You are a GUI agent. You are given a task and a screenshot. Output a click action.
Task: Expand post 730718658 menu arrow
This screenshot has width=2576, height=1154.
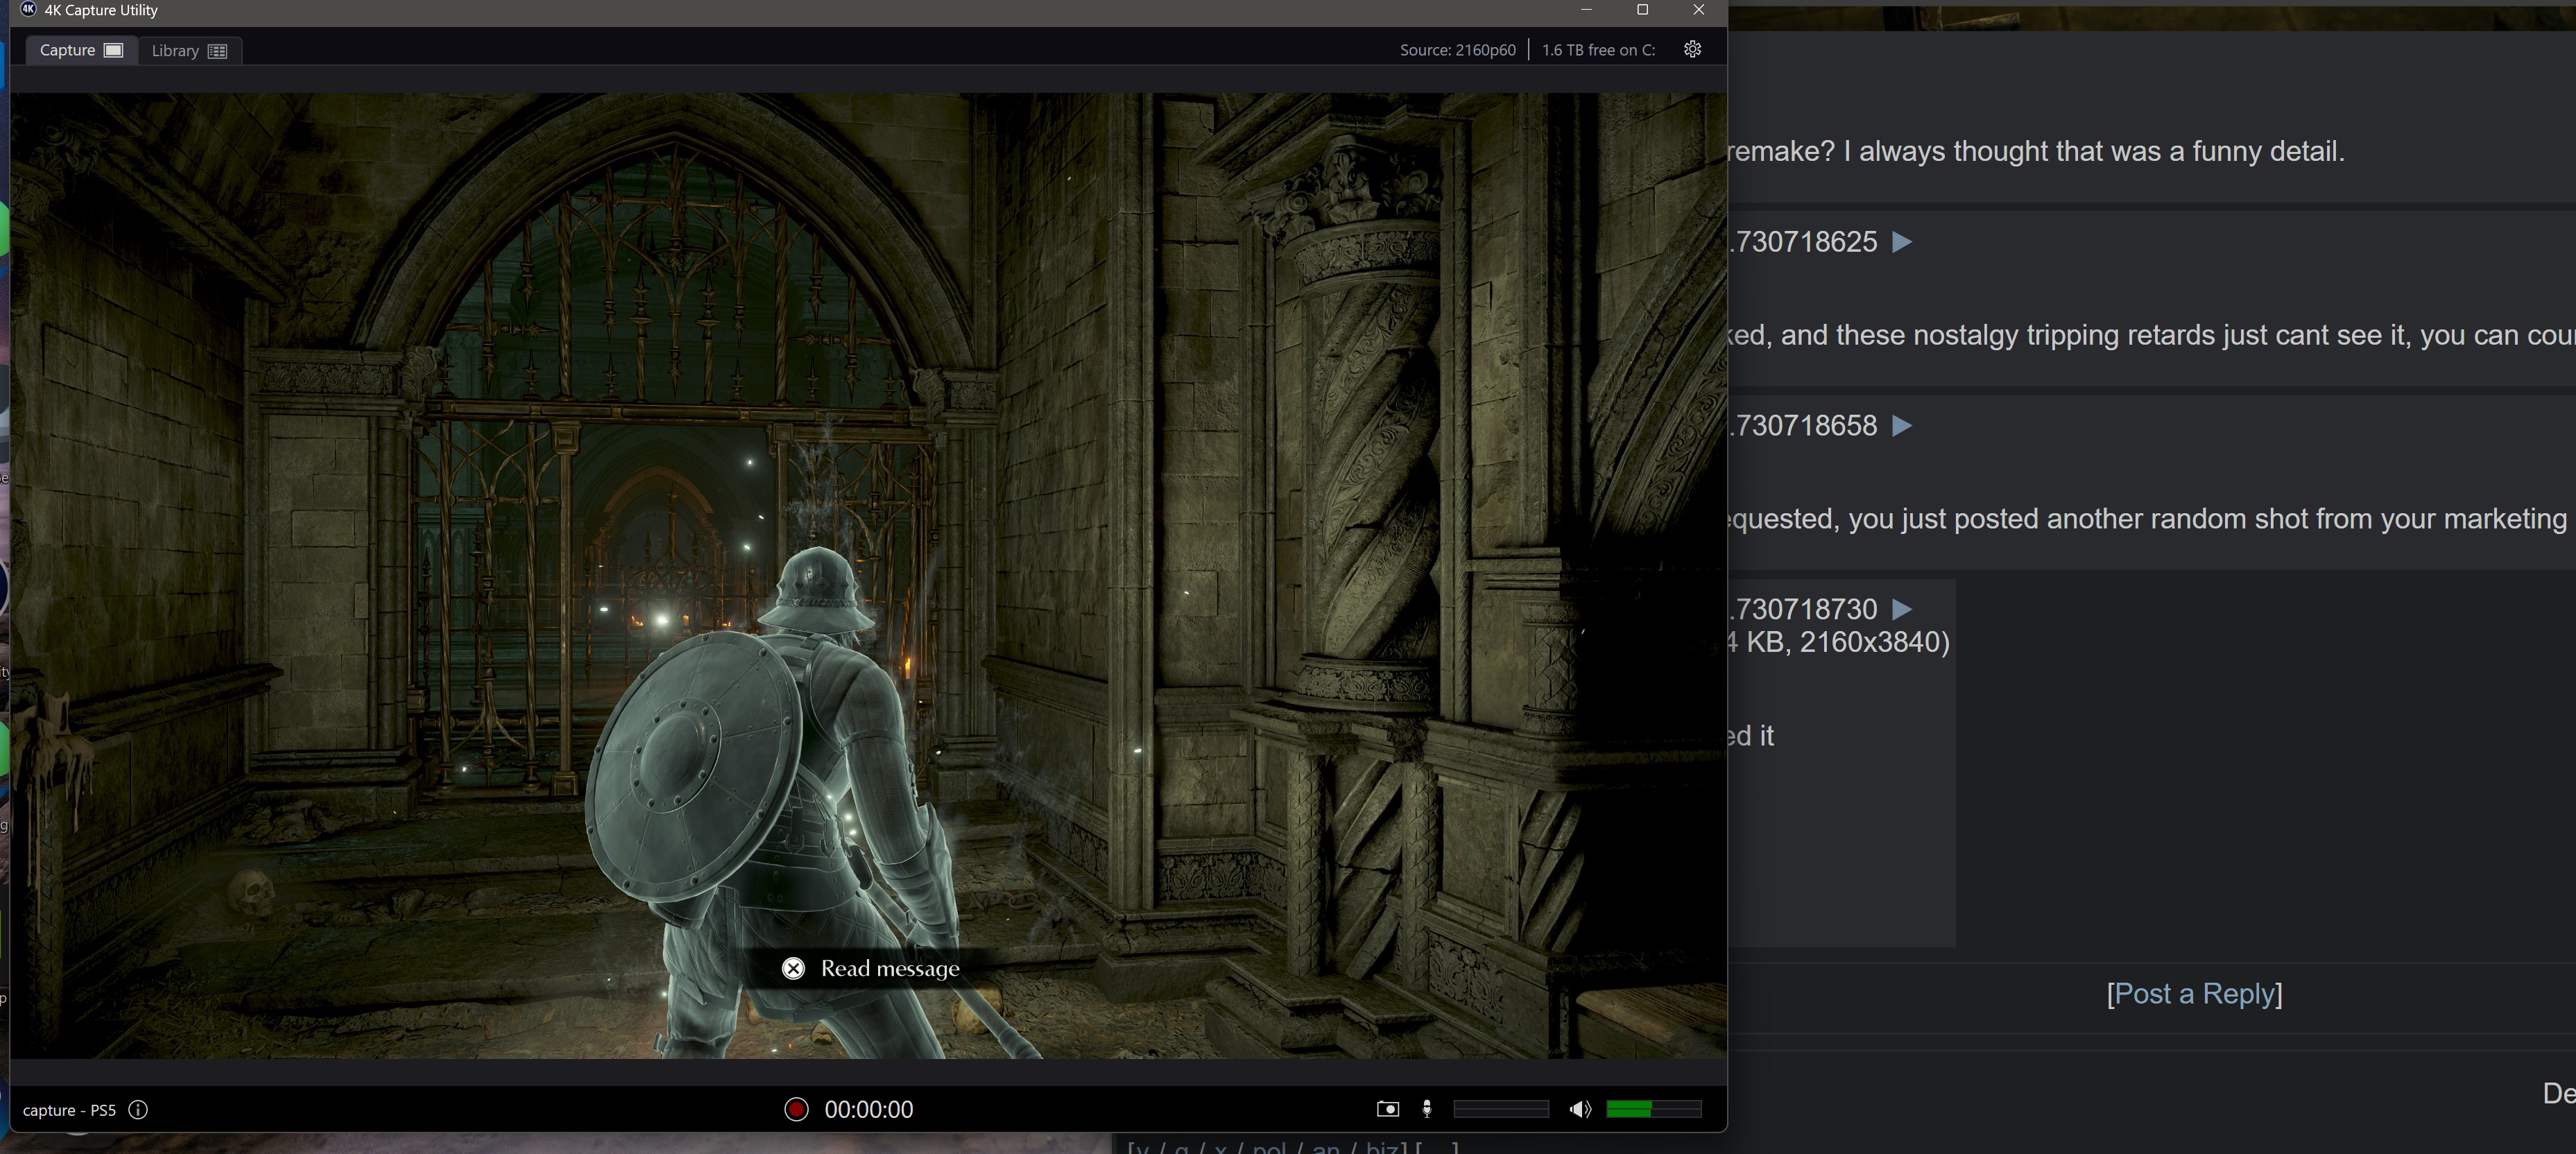[x=1902, y=426]
